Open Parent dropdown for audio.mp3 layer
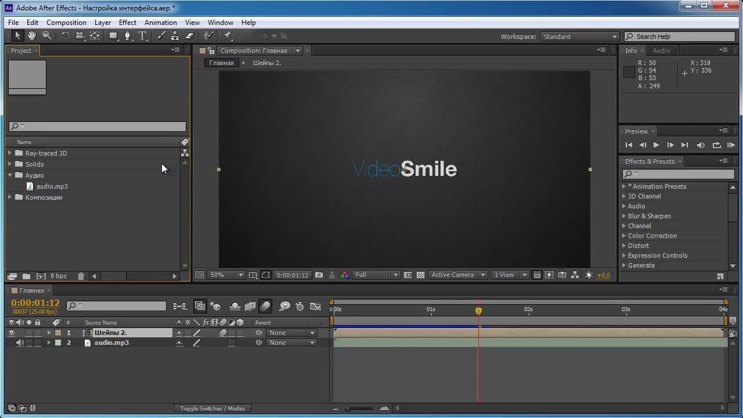The width and height of the screenshot is (743, 418). tap(293, 343)
